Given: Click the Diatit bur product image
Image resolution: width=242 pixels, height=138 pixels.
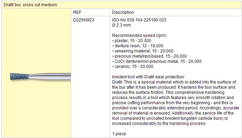Looking at the screenshot, I should click(x=40, y=76).
